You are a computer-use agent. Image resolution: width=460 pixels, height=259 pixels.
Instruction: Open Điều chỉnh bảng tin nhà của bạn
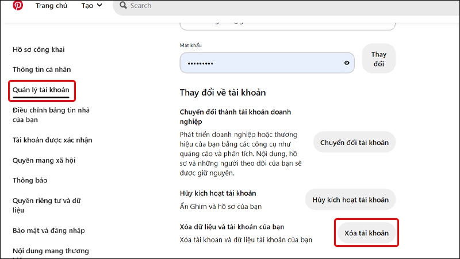click(51, 115)
